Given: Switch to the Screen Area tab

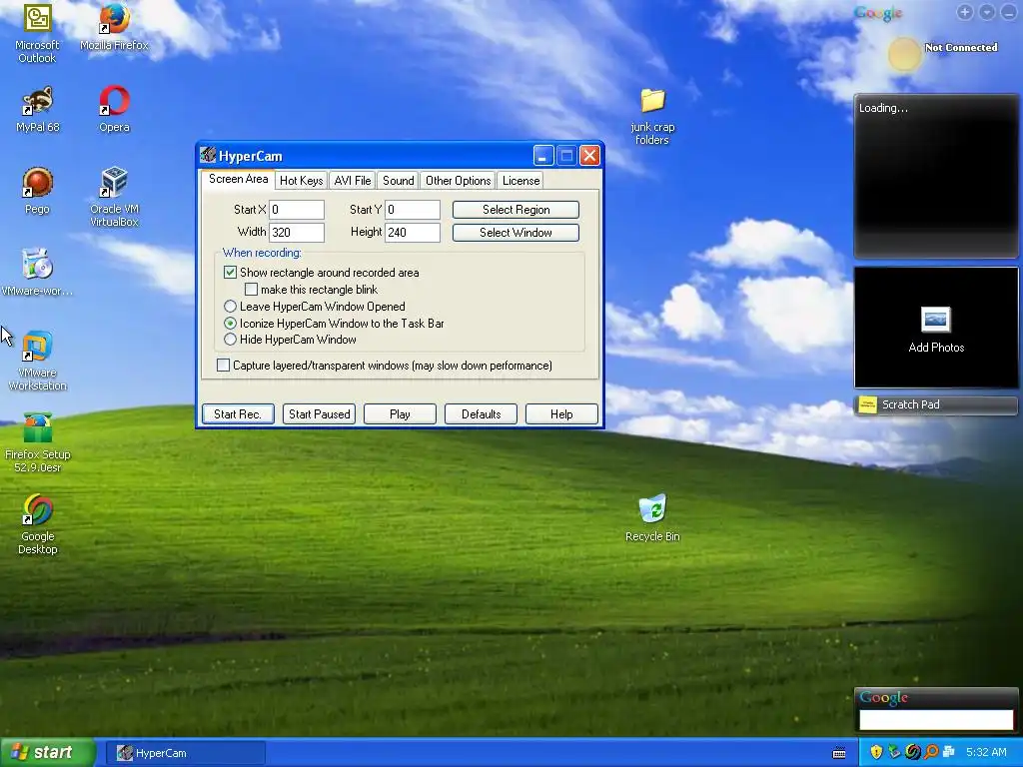Looking at the screenshot, I should pos(238,180).
